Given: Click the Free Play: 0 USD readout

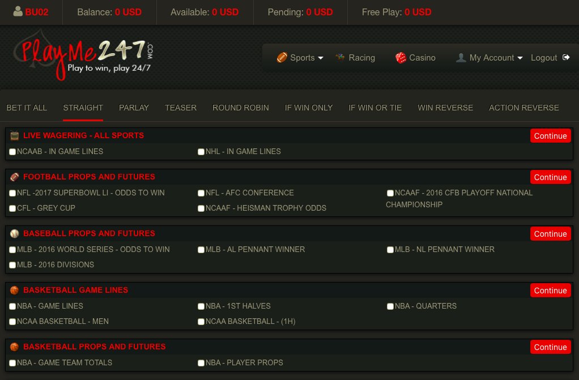Looking at the screenshot, I should (397, 12).
